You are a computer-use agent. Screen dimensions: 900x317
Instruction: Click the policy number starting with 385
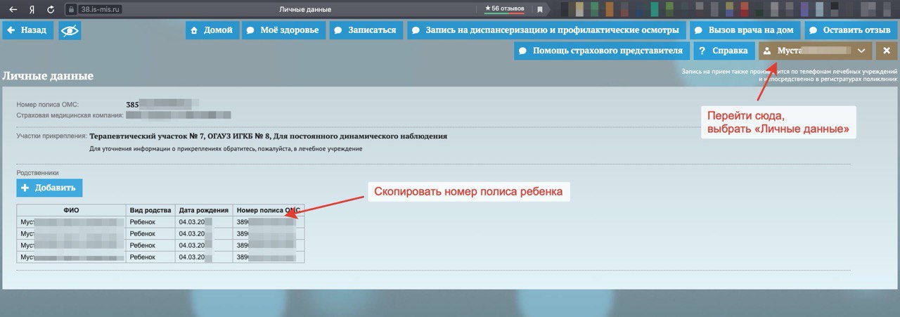point(162,105)
